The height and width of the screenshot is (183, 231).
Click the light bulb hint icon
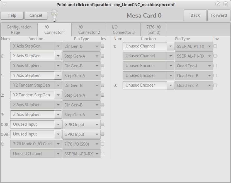pyautogui.click(x=54, y=16)
